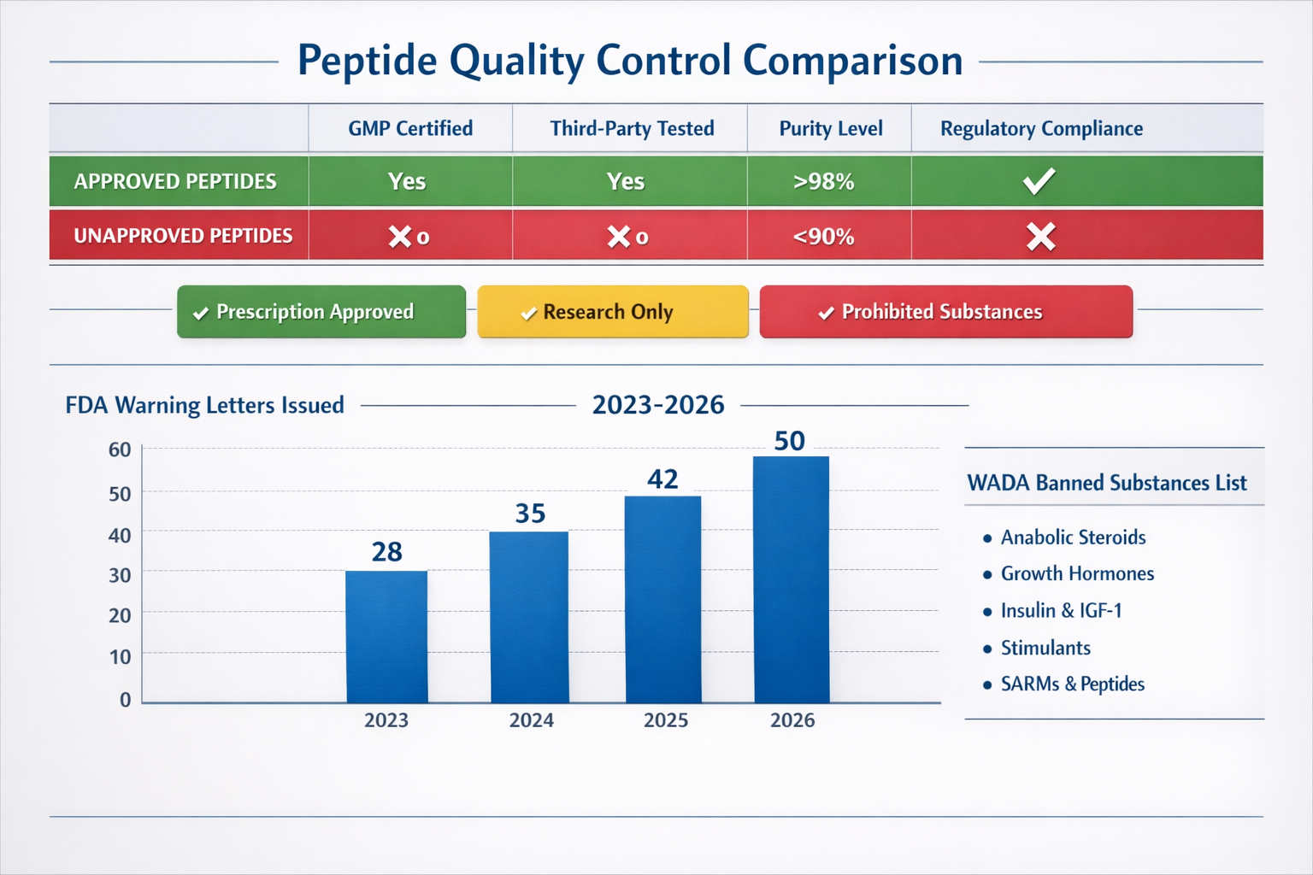This screenshot has width=1313, height=875.
Task: Click the checkmark on the Prohibited Substances badge
Action: coord(825,312)
